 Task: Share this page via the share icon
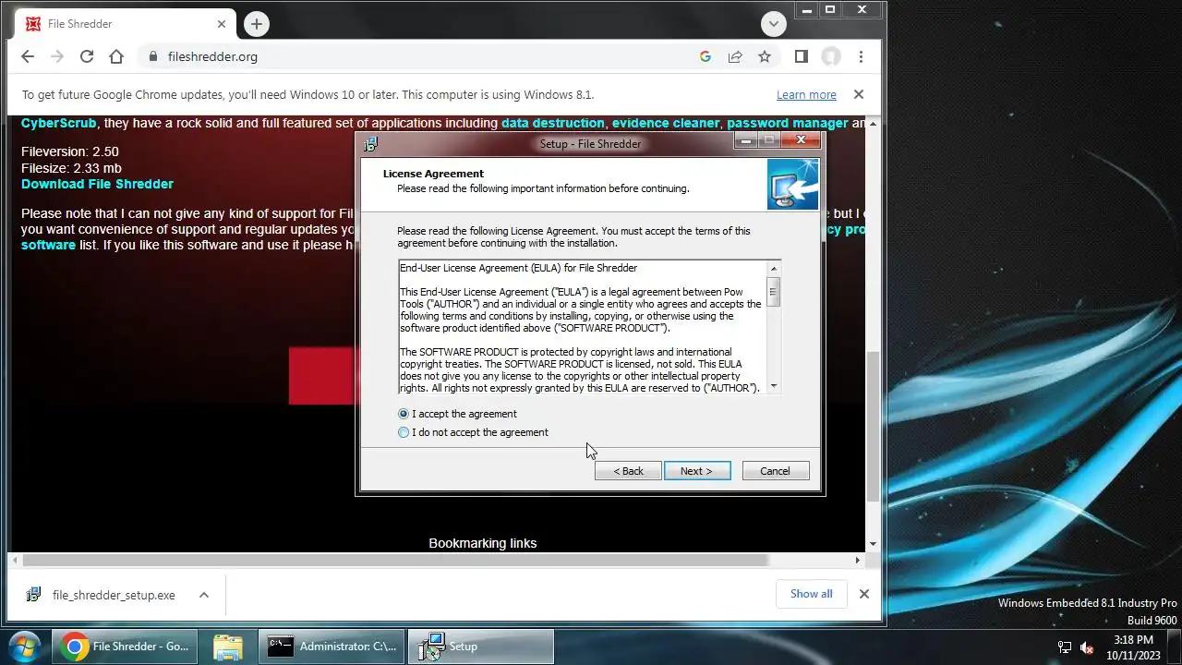[735, 56]
